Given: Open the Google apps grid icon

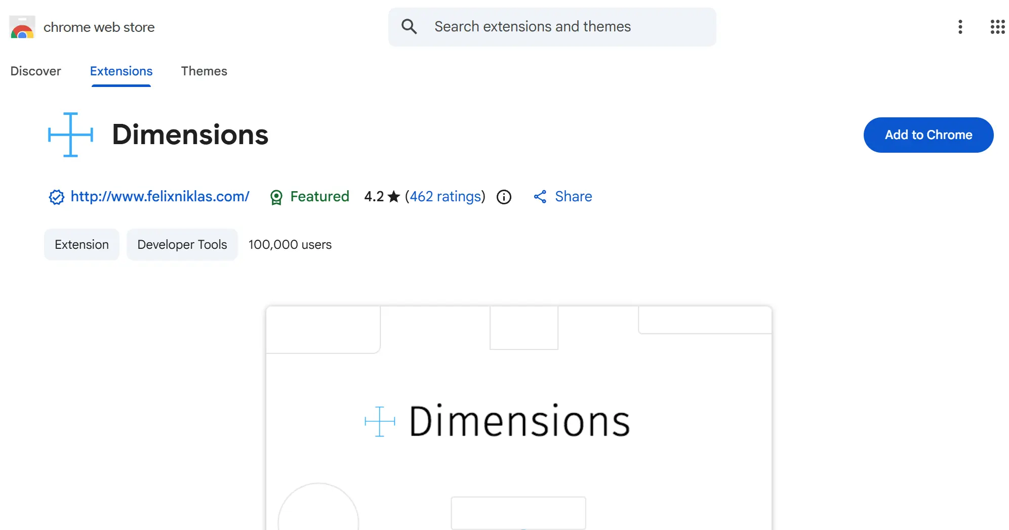Looking at the screenshot, I should 997,27.
